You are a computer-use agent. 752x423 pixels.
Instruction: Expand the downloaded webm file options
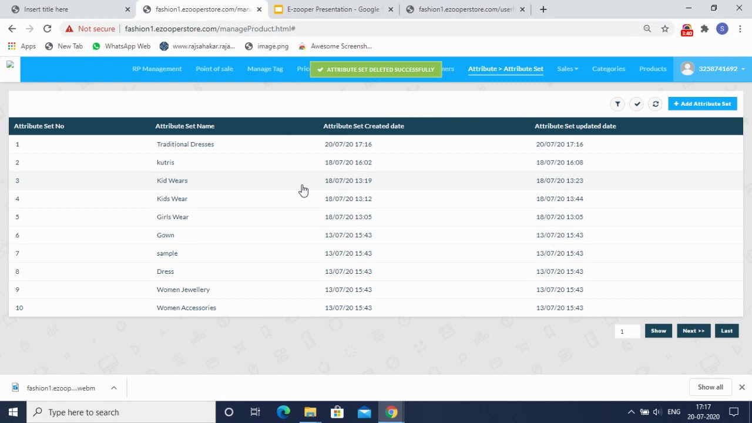click(114, 388)
